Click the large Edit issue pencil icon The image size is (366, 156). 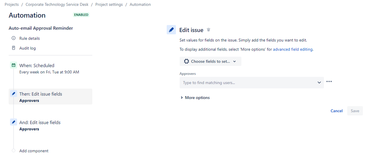click(171, 30)
